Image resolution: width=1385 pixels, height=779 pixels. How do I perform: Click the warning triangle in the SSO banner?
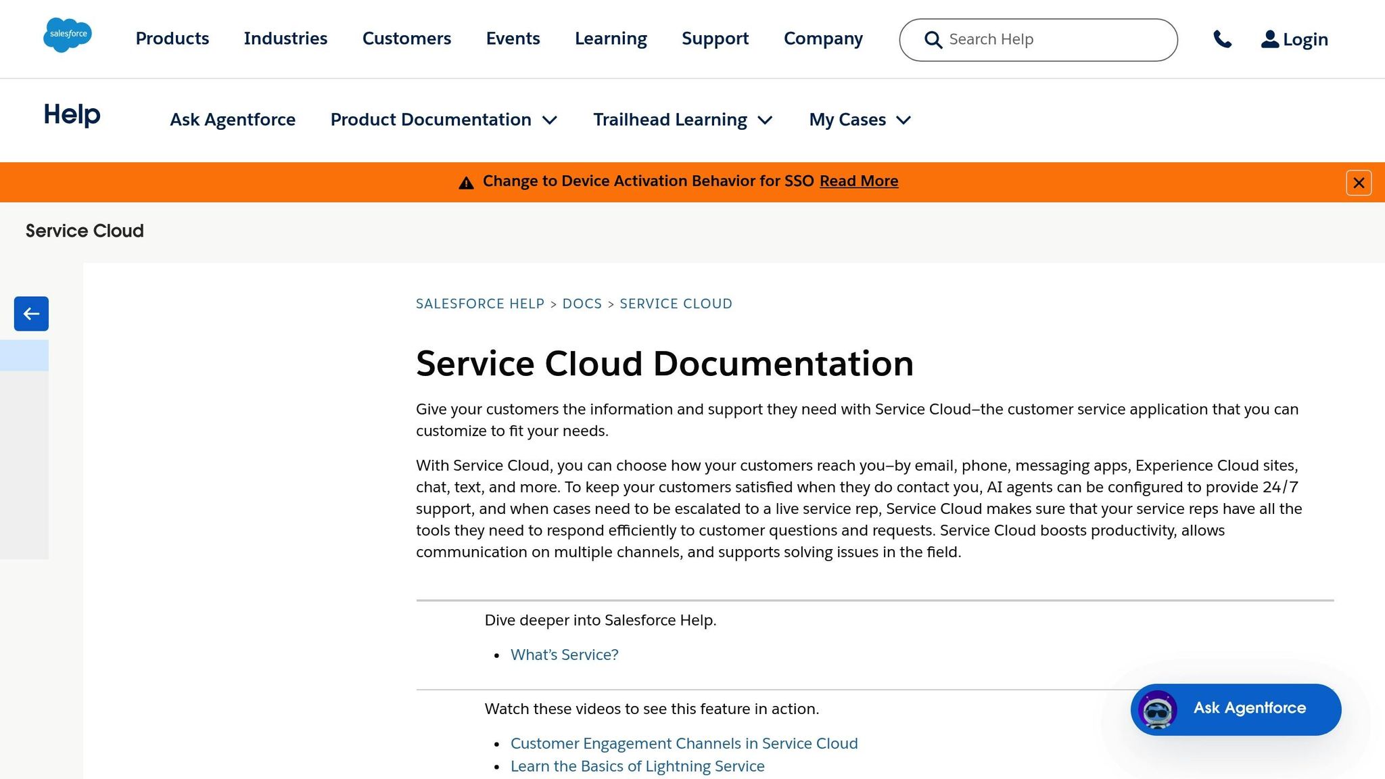(x=466, y=182)
